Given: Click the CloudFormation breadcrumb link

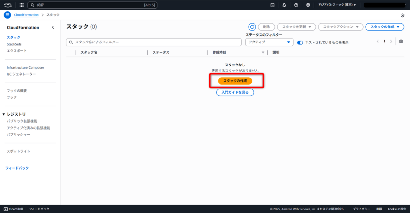Looking at the screenshot, I should tap(26, 15).
